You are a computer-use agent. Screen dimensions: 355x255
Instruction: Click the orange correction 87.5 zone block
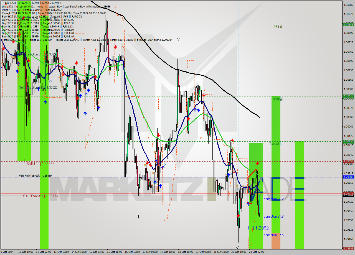276,241
